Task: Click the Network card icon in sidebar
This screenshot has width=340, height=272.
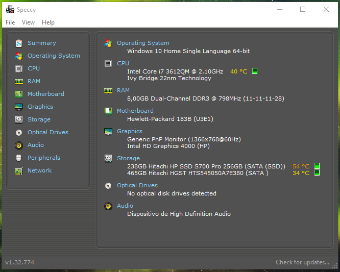Action: point(19,171)
